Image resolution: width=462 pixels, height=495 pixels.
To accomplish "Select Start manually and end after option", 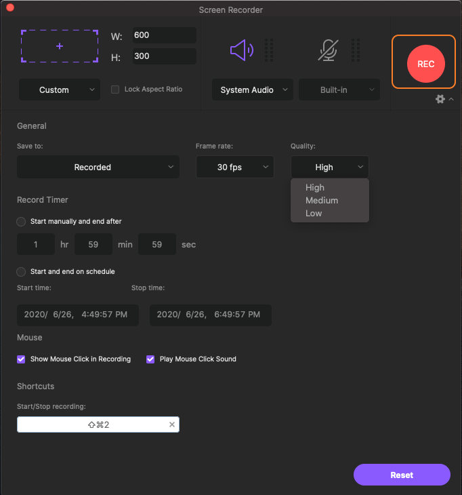I will (x=21, y=222).
